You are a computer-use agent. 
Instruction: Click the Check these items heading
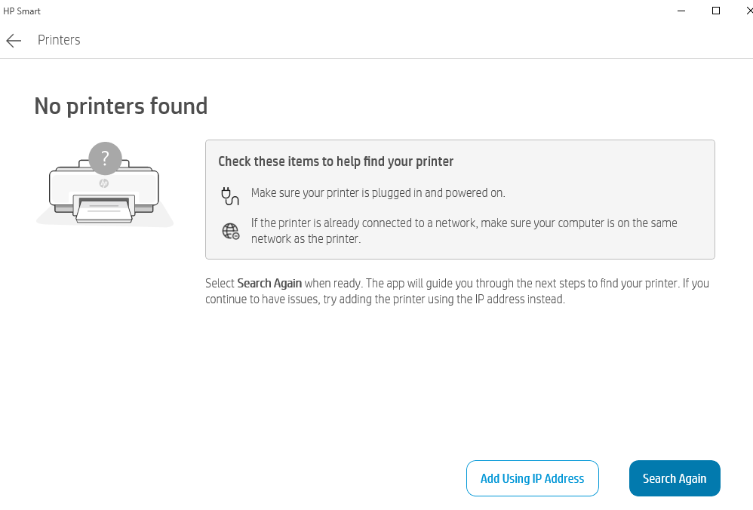(x=336, y=161)
